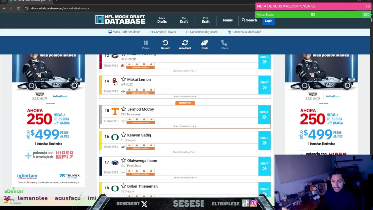Open trade Offers phone icon
Viewport: 373px width, 210px height.
(x=224, y=45)
